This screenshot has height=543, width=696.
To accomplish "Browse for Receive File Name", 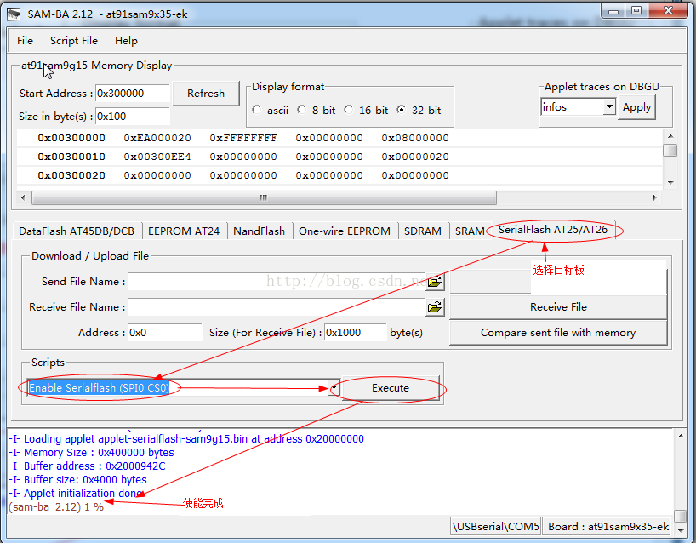I will coord(435,306).
